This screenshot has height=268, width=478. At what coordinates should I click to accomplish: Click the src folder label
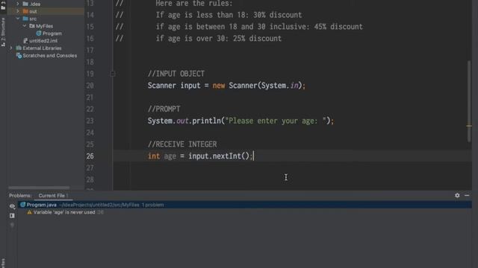point(33,19)
